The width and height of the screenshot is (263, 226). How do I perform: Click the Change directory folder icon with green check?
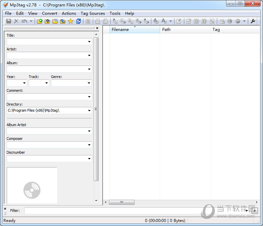tap(40, 21)
